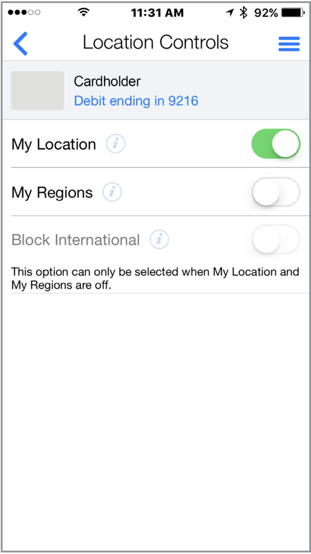The height and width of the screenshot is (554, 311).
Task: Go back using the blue back arrow
Action: 20,43
